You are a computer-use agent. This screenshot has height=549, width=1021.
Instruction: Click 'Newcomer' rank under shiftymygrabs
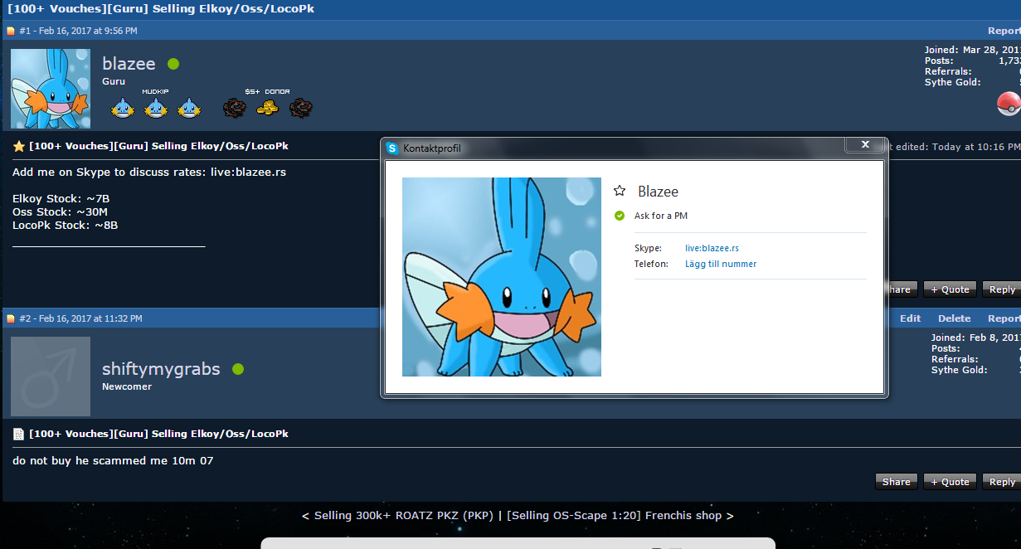pos(127,386)
